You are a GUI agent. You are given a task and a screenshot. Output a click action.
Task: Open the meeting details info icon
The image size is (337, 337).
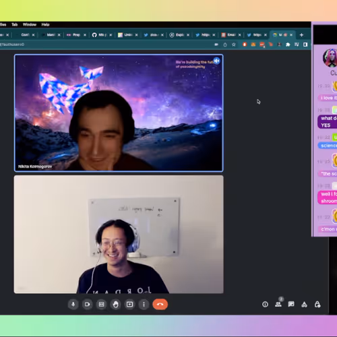265,305
